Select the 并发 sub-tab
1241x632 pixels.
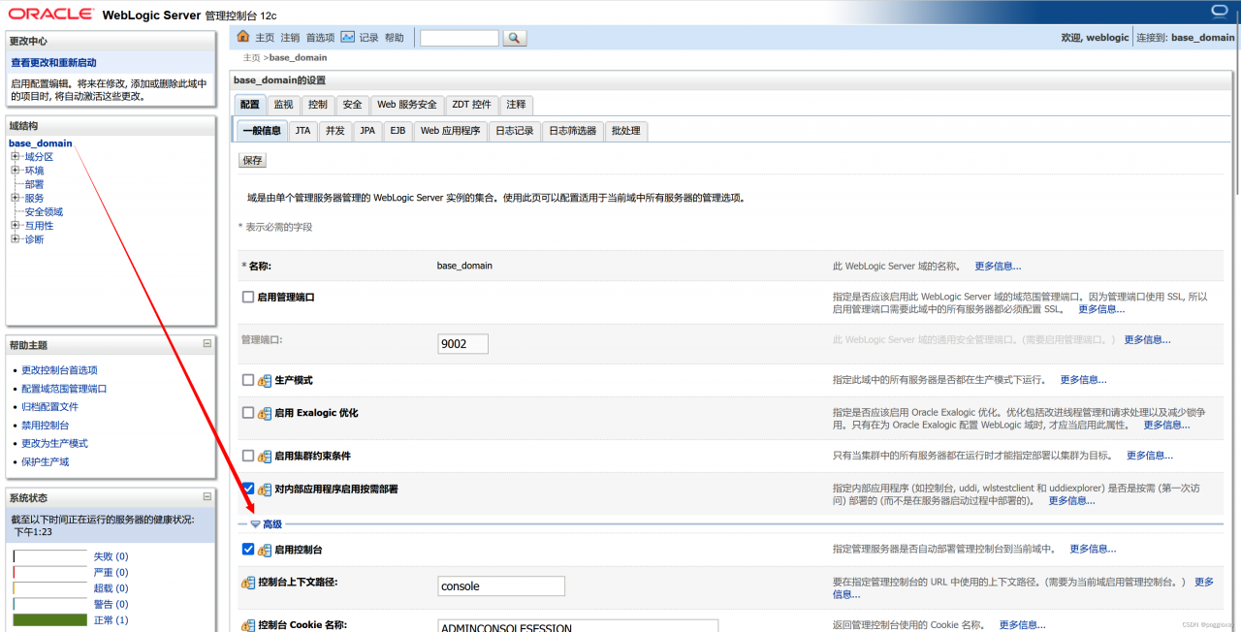pos(335,131)
